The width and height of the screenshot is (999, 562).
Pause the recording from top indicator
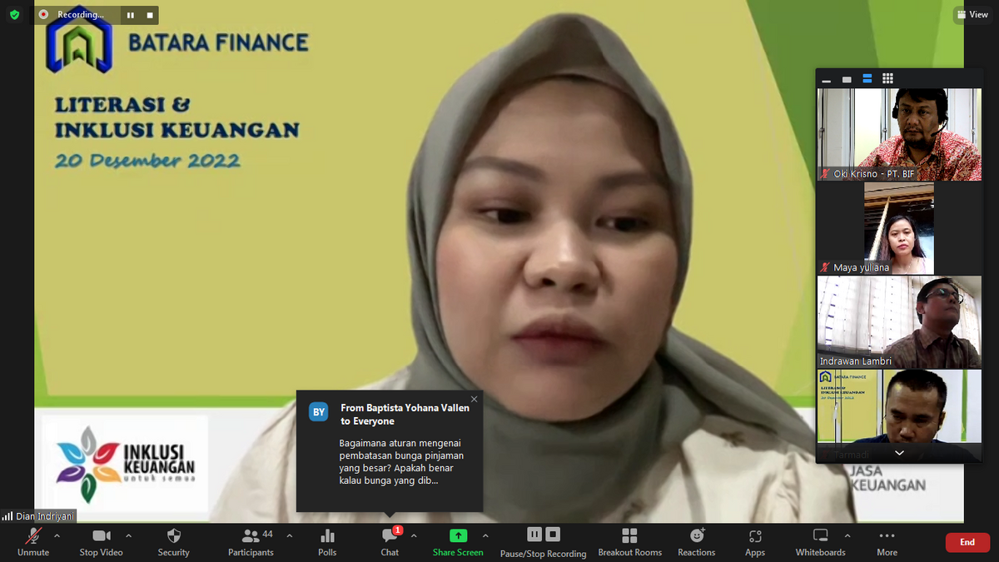tap(131, 15)
